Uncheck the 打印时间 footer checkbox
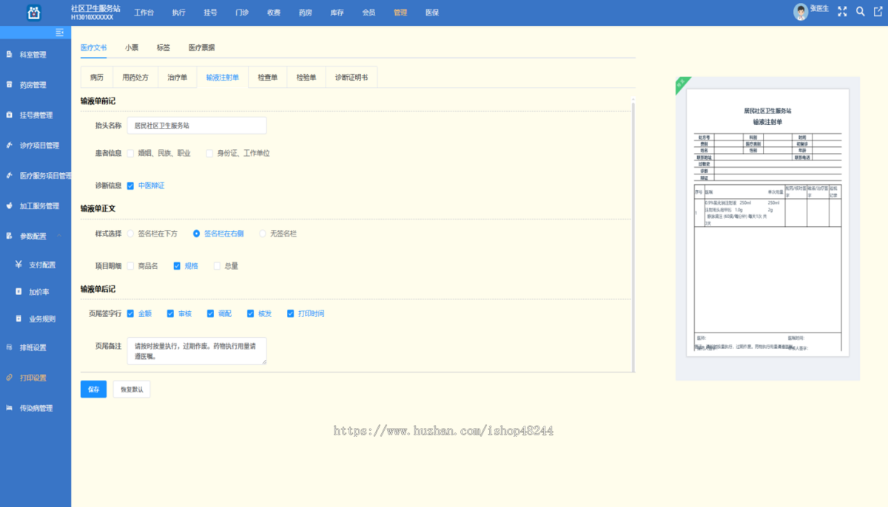This screenshot has height=507, width=888. point(291,313)
